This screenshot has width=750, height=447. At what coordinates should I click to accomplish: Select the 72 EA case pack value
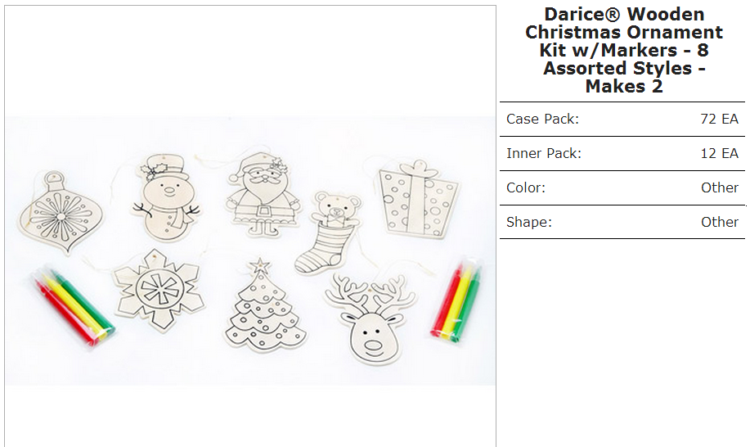click(x=720, y=119)
